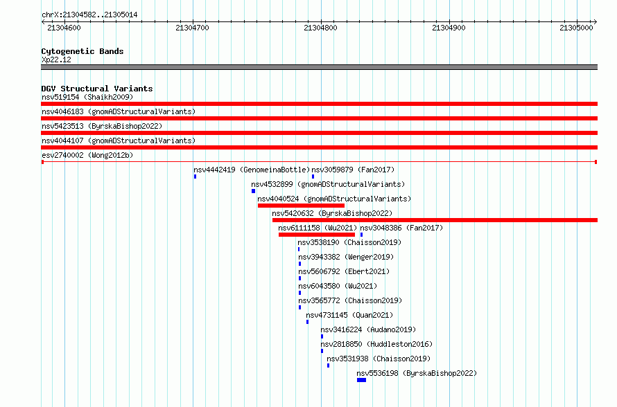Click the blue marker under nsv6043580
The image size is (617, 407).
(x=300, y=293)
